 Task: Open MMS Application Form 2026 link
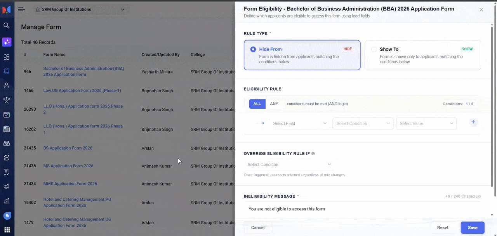pyautogui.click(x=70, y=184)
